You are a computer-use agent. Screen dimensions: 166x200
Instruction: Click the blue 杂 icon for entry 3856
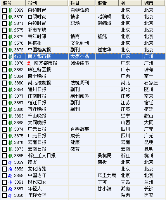coord(10,195)
